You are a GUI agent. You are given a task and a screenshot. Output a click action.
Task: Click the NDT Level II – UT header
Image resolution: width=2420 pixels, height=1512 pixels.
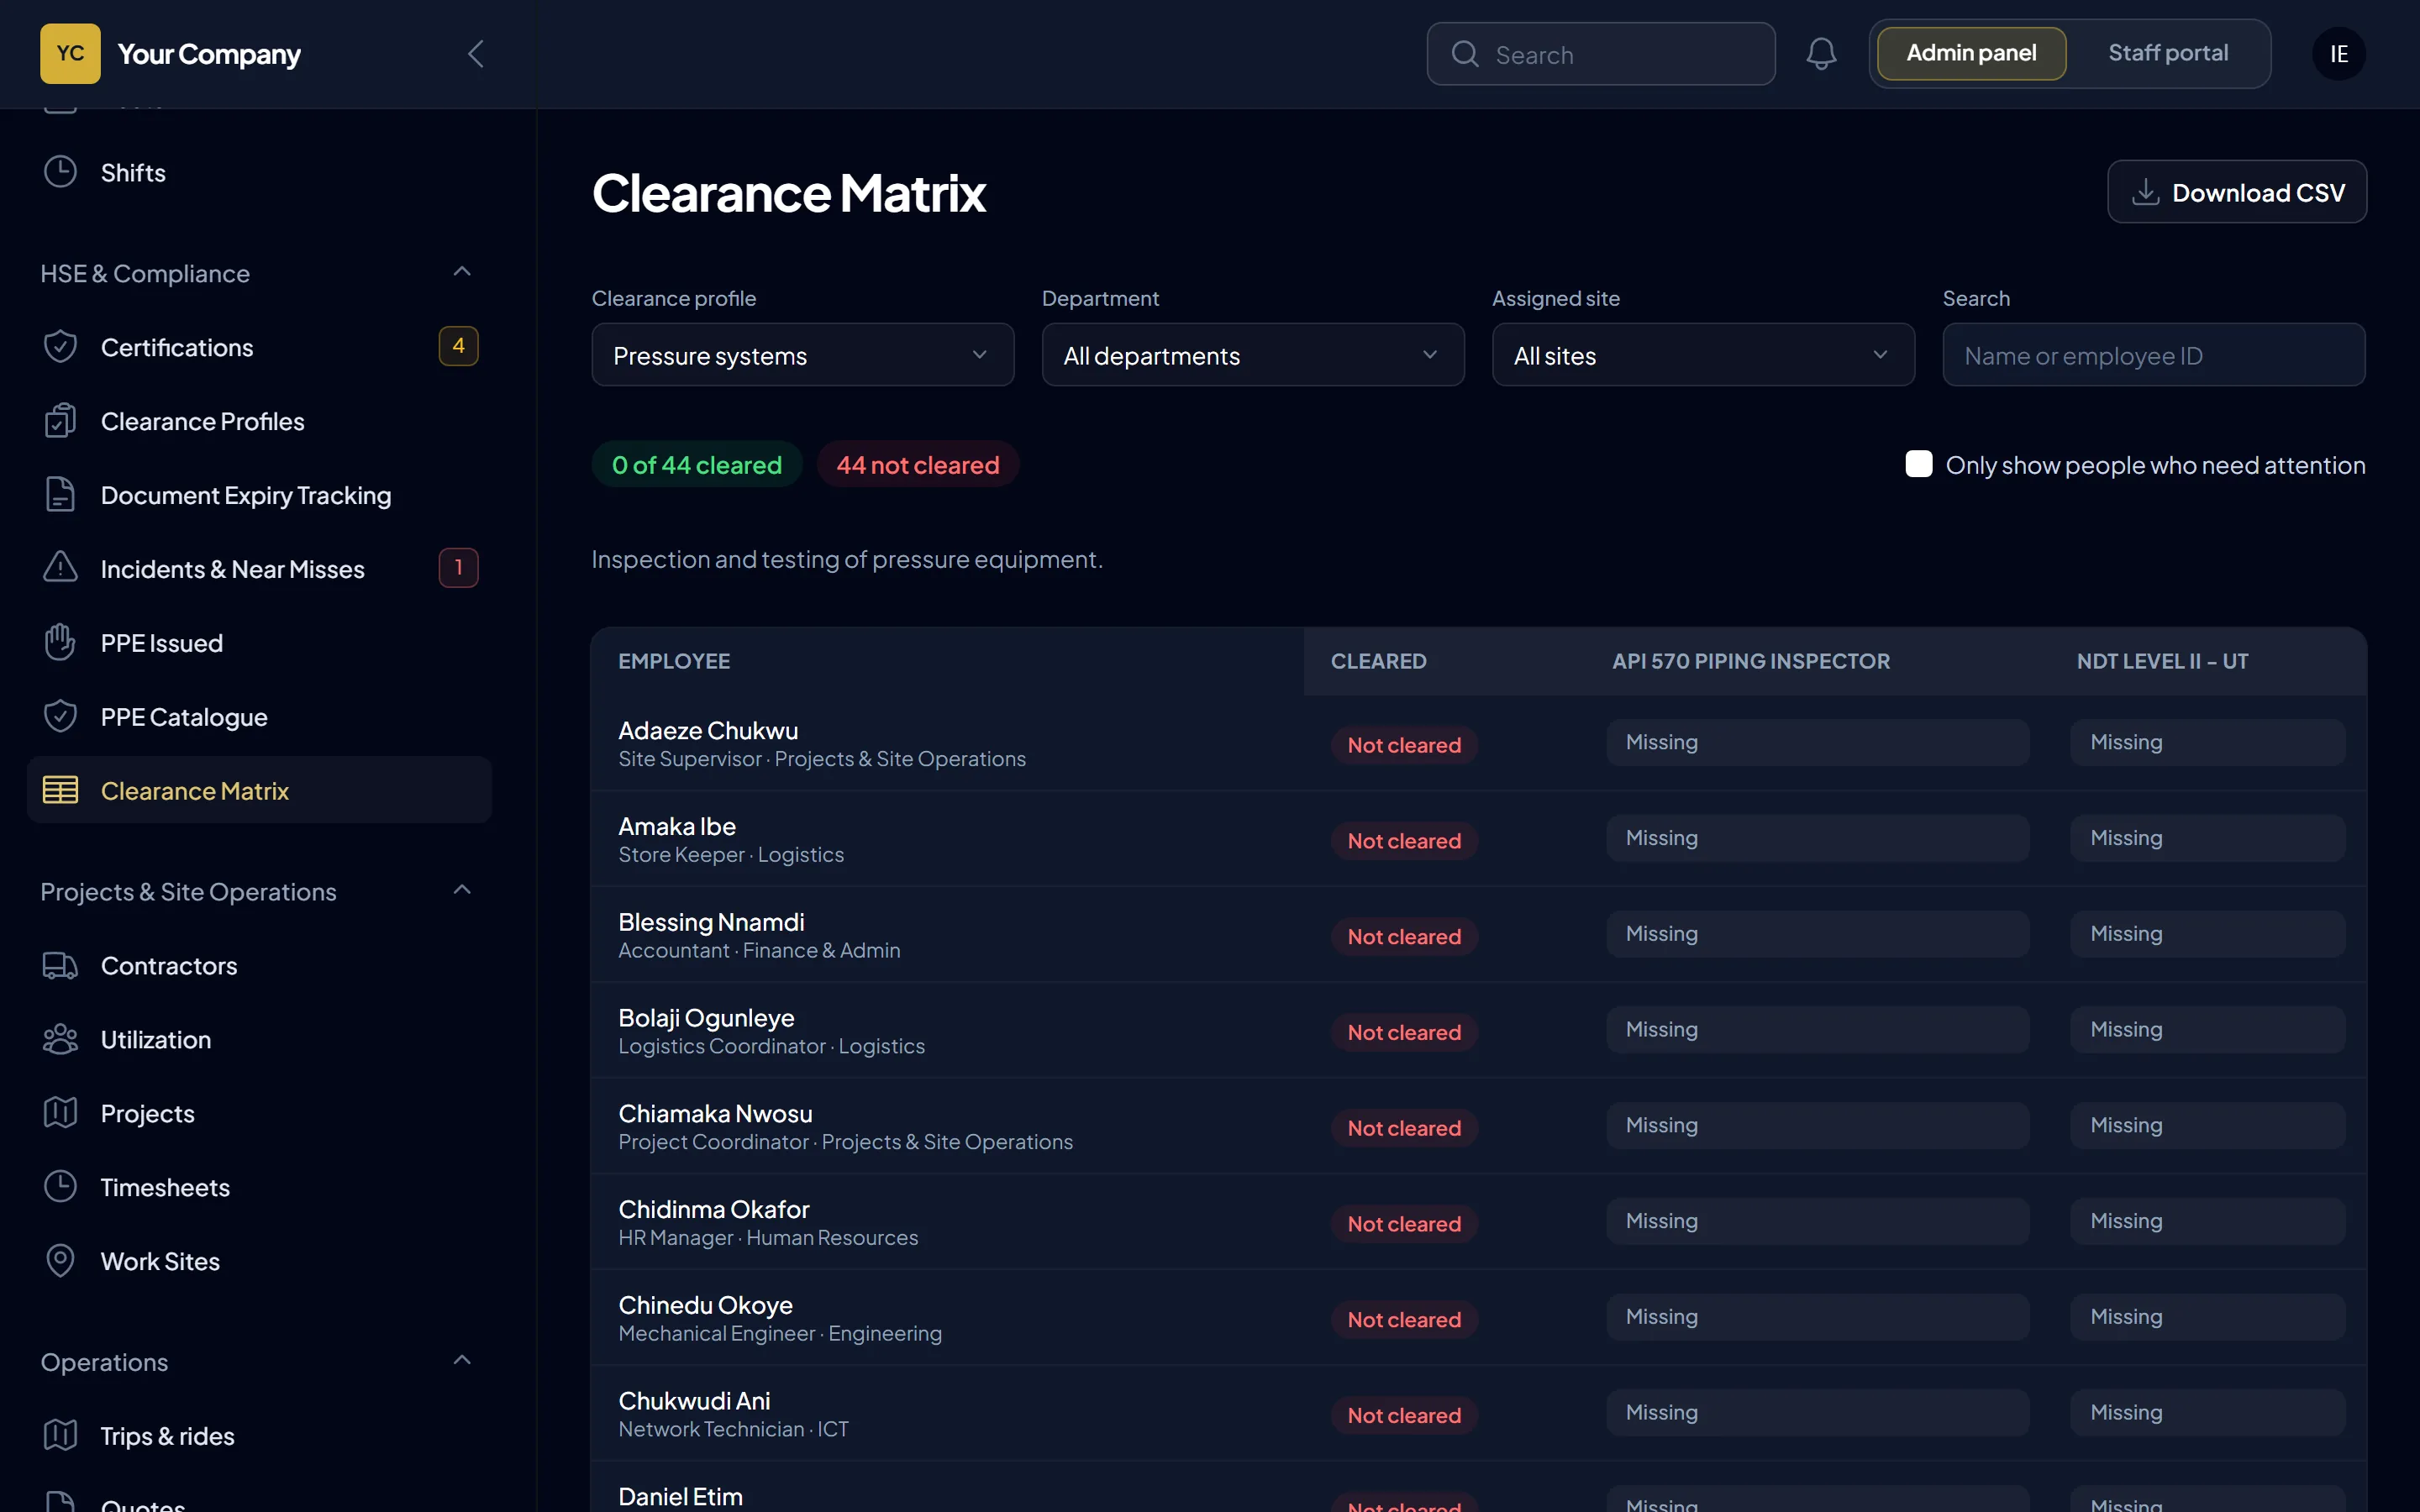coord(2162,661)
